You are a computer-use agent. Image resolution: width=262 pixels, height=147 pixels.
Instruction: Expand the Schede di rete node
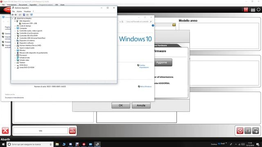point(15,58)
